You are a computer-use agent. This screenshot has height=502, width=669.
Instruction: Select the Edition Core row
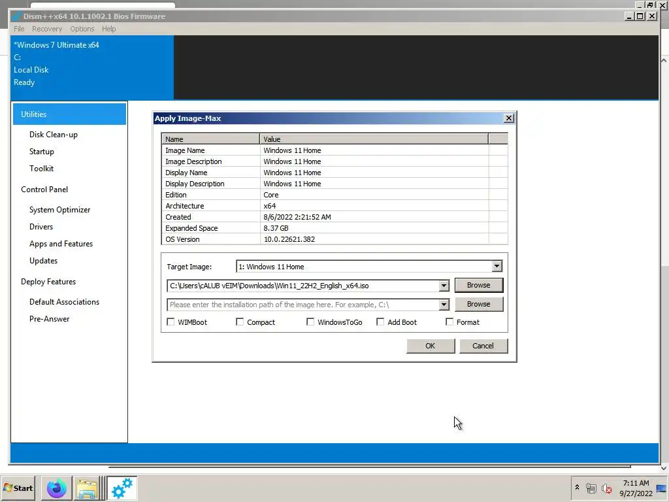(x=334, y=195)
